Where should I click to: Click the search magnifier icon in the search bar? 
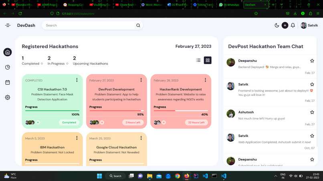click(138, 26)
